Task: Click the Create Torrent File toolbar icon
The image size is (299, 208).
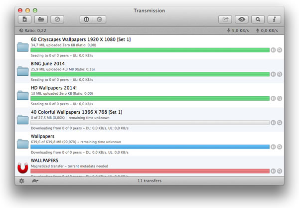Action: pos(24,19)
